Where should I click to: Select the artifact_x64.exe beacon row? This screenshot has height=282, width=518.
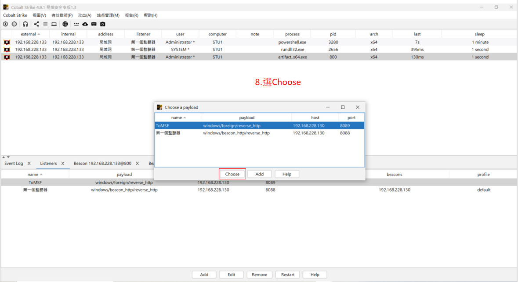coord(259,57)
